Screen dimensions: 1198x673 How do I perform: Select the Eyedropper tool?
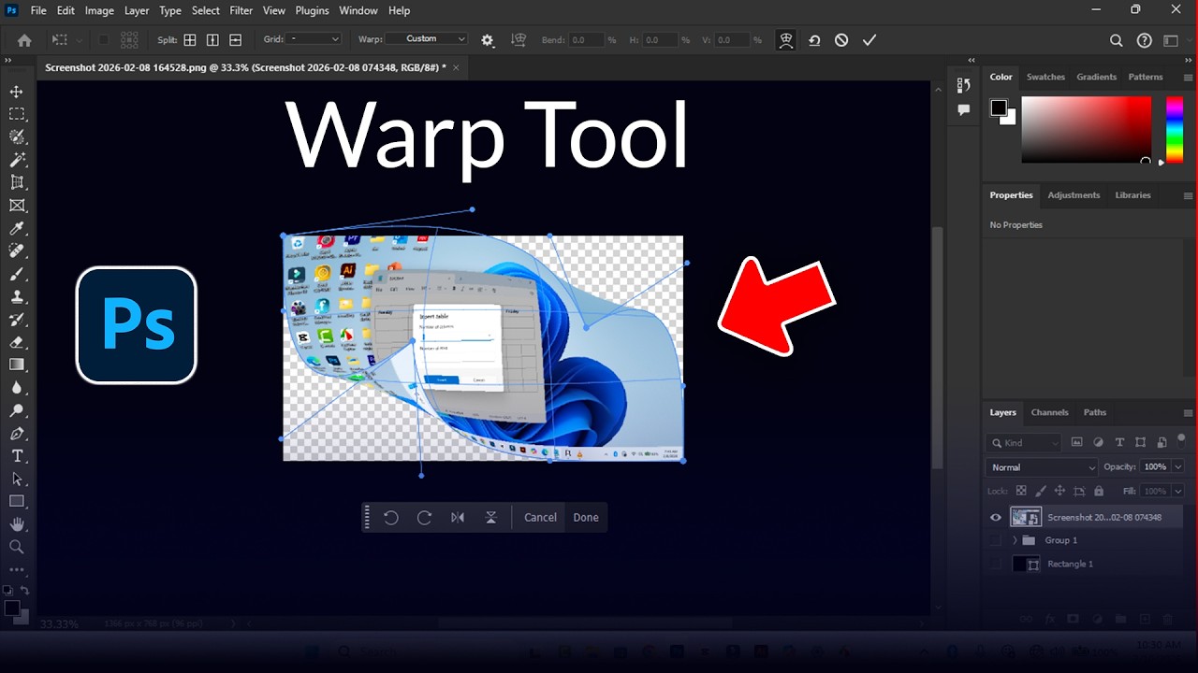tap(17, 228)
